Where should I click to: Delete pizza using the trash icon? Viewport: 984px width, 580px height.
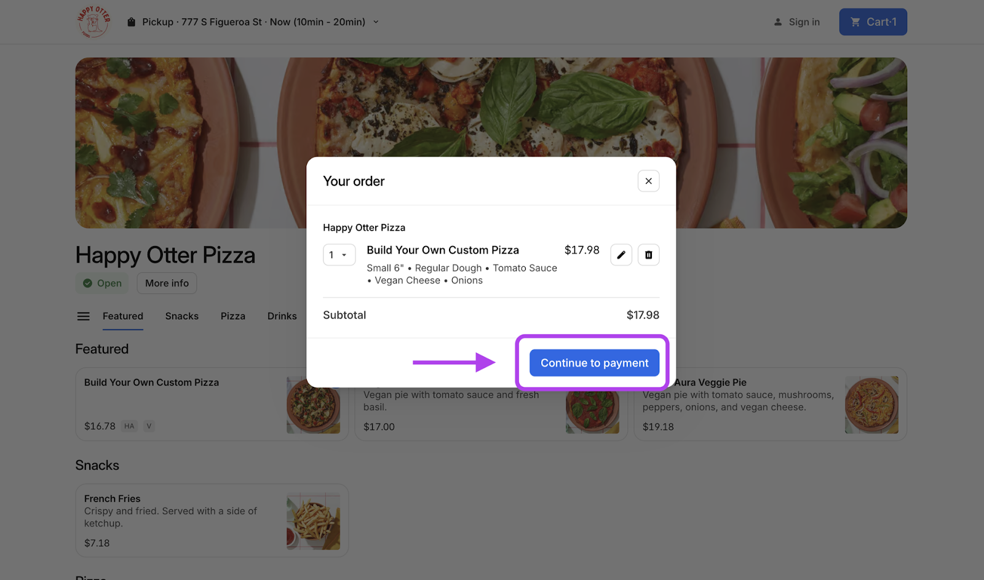[648, 255]
